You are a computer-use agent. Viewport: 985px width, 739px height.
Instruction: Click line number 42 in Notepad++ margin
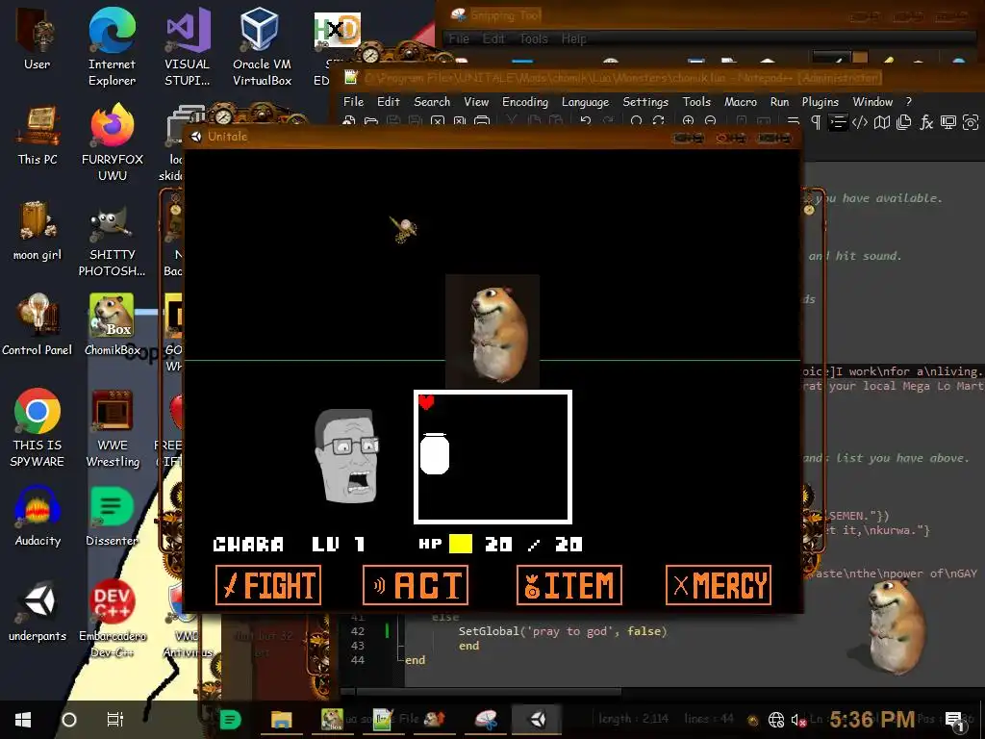(358, 631)
